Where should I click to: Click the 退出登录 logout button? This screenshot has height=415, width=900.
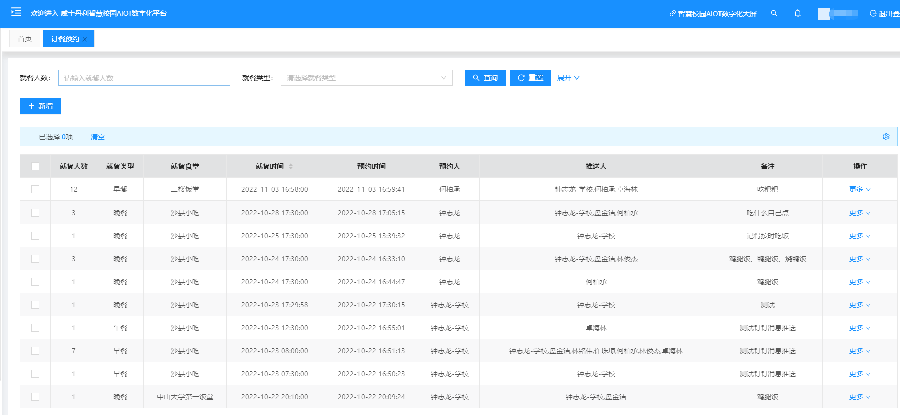(885, 14)
